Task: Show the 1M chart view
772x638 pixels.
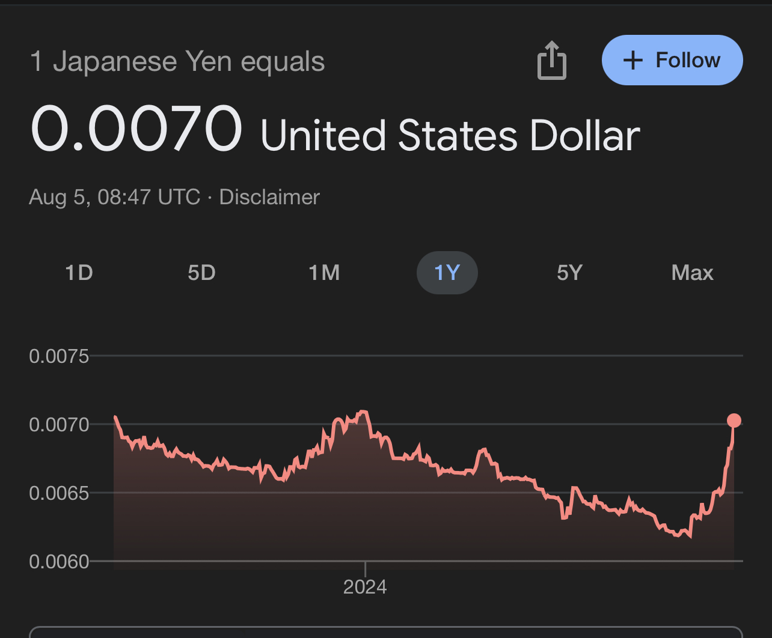Action: click(x=324, y=273)
